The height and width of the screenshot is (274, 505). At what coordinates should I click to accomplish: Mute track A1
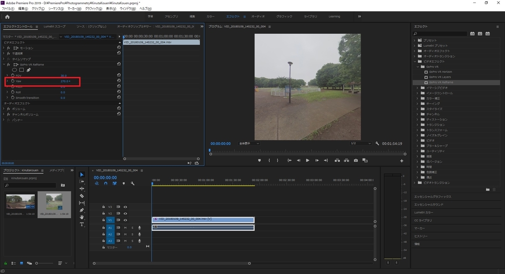(x=125, y=228)
